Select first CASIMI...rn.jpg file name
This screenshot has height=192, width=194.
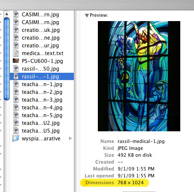40,15
